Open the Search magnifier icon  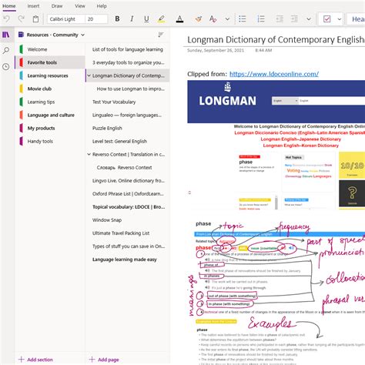tap(6, 50)
